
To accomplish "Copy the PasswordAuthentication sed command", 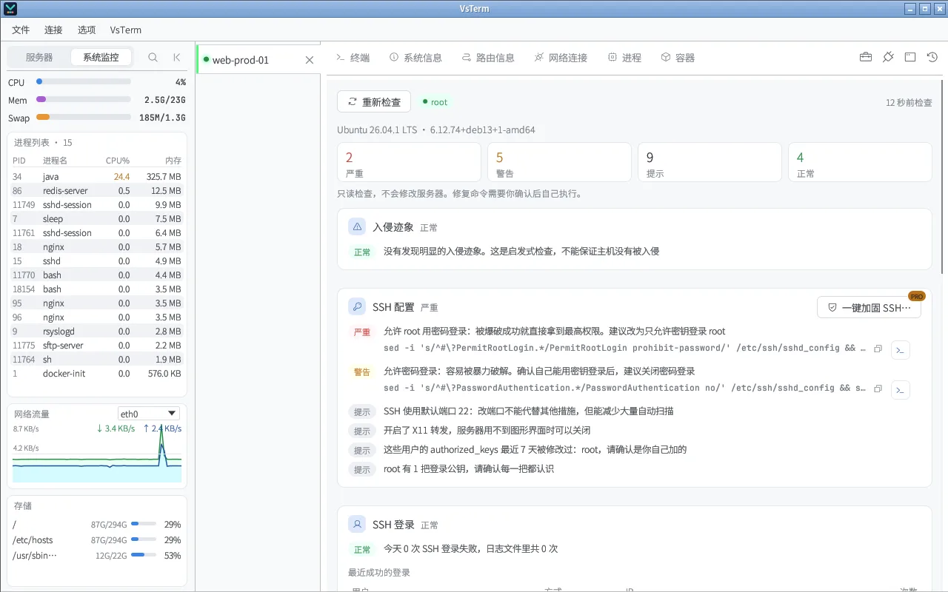I will click(878, 388).
